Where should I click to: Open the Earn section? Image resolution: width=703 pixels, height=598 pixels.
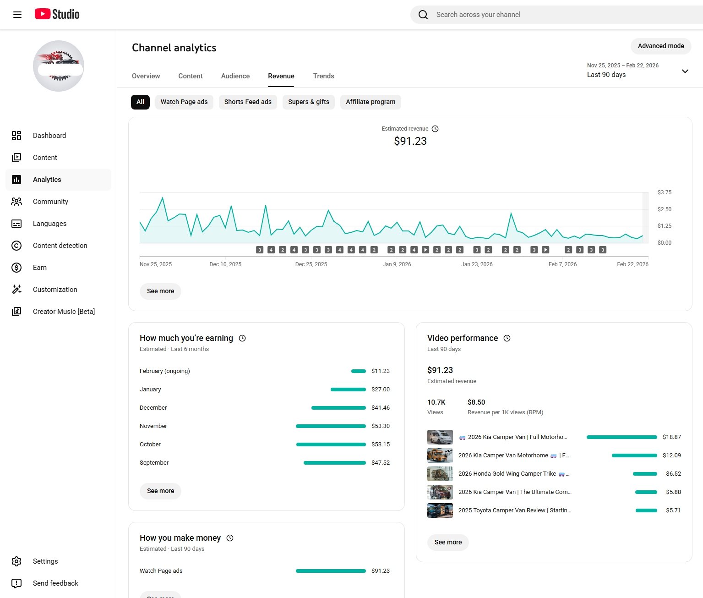pyautogui.click(x=40, y=268)
